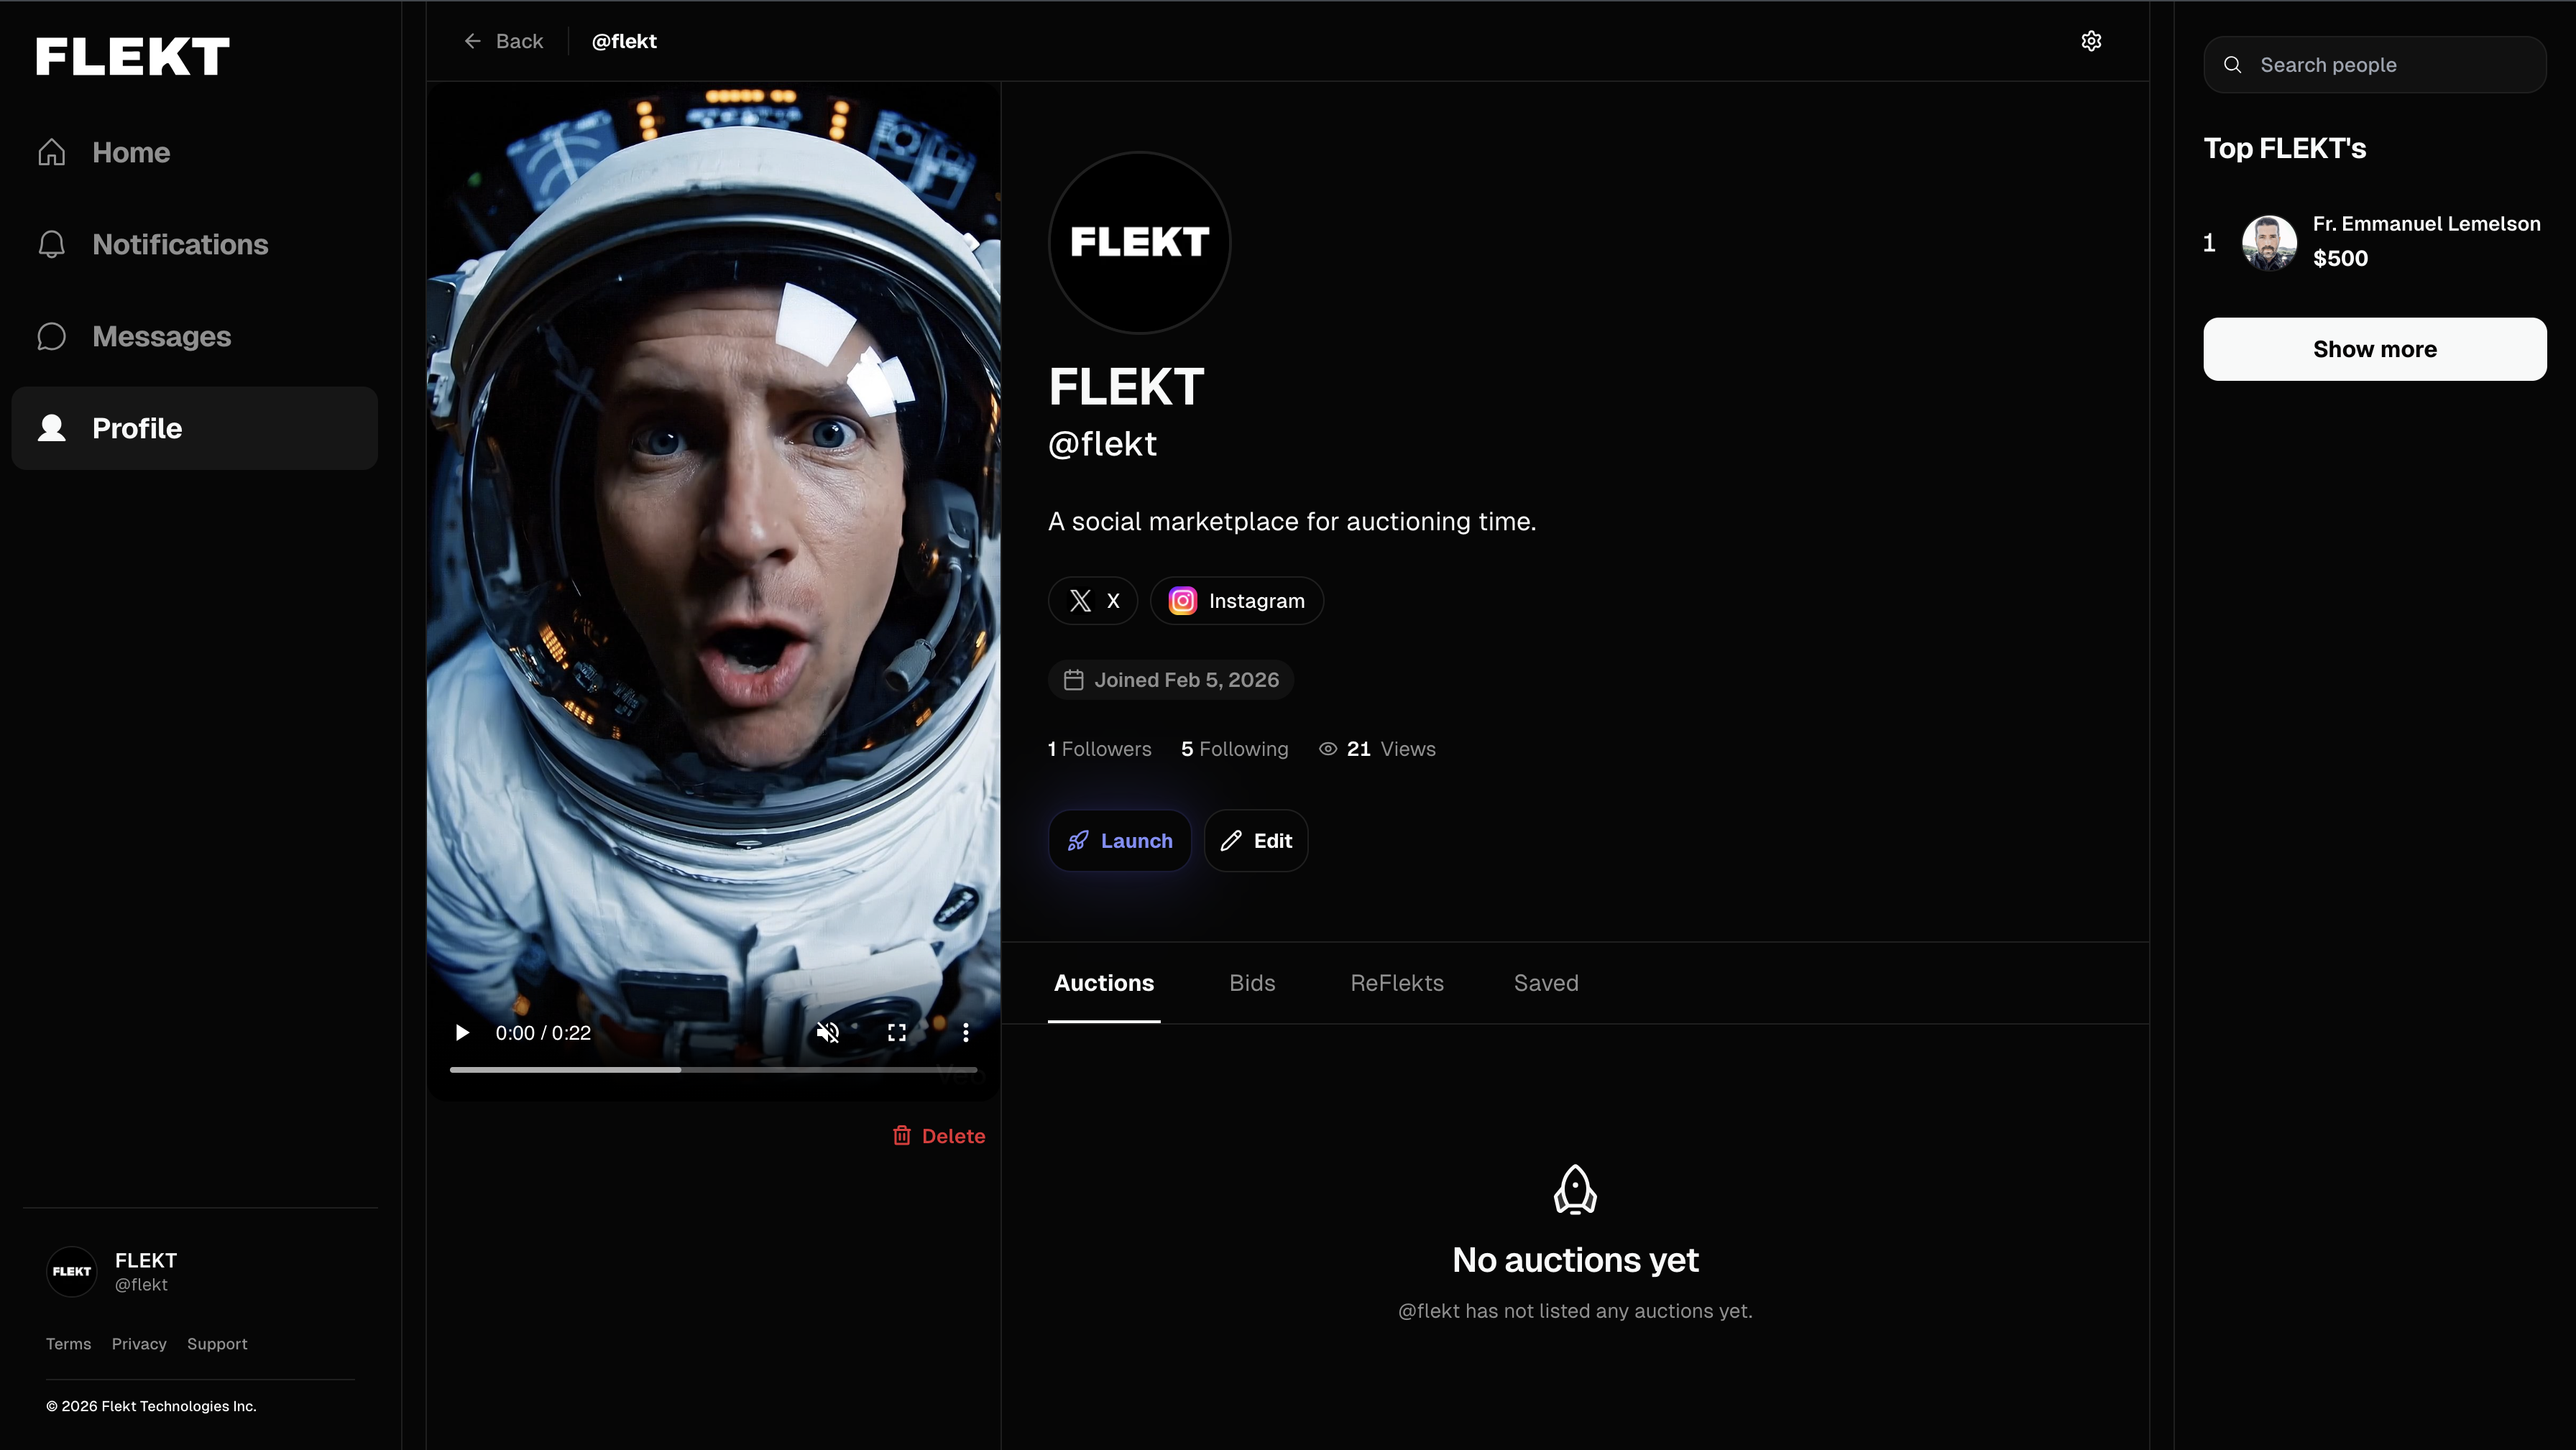Show more Top FLEKT's
Viewport: 2576px width, 1450px height.
click(x=2374, y=348)
